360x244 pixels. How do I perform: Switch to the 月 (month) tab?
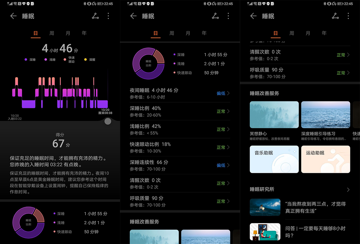(x=67, y=33)
